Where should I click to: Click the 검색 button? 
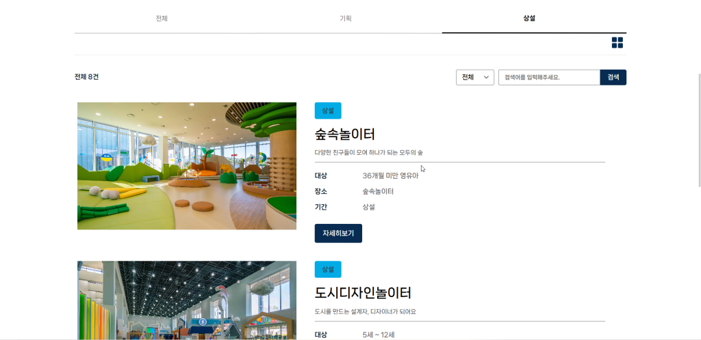[x=613, y=77]
